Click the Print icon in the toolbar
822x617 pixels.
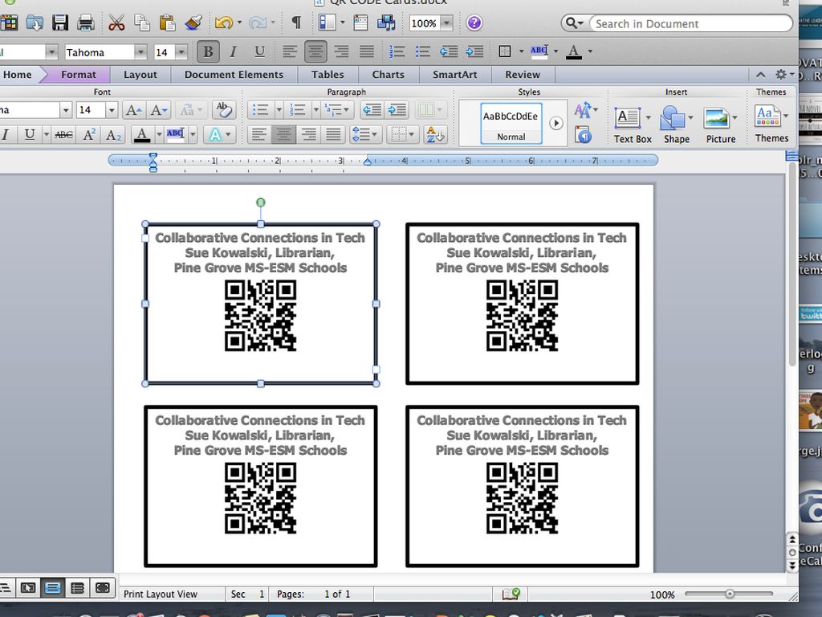point(86,23)
